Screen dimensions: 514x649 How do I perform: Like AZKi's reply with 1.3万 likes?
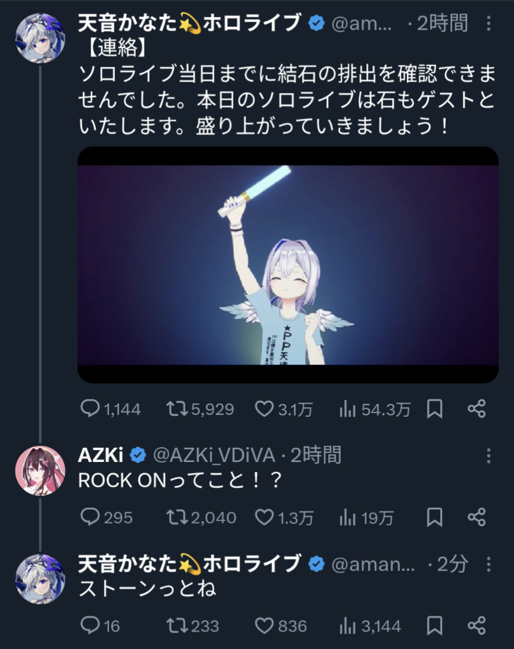pos(284,517)
